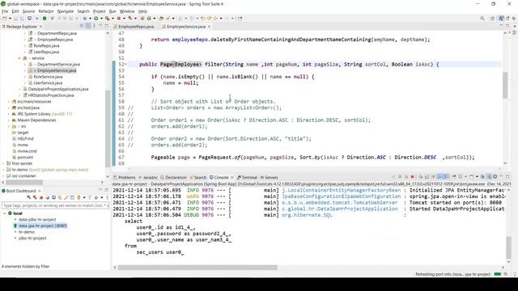Click the Boot Dashboard red stop icon
The image size is (518, 291).
click(41, 197)
